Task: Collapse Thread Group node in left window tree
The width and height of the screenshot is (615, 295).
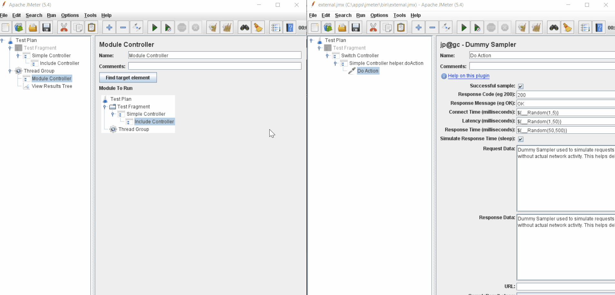Action: point(10,71)
